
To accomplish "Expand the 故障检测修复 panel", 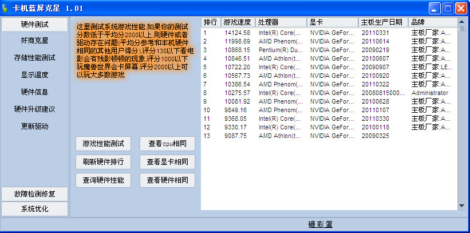I will (x=35, y=194).
